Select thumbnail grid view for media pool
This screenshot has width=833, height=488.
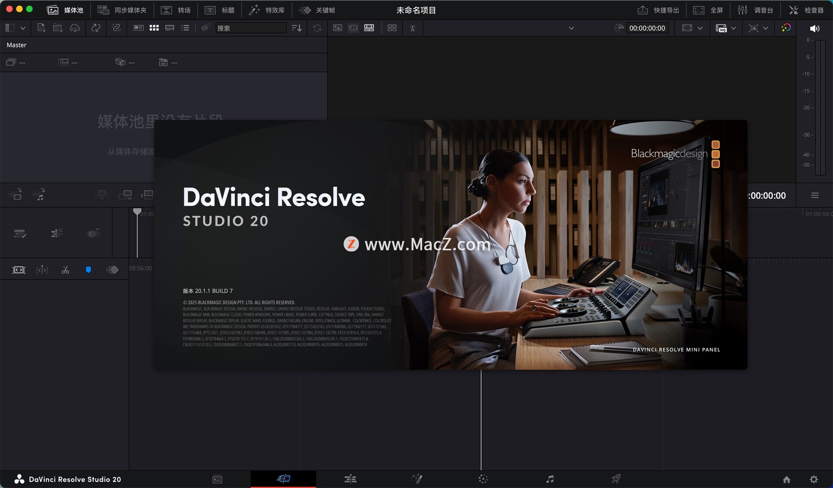[x=154, y=28]
